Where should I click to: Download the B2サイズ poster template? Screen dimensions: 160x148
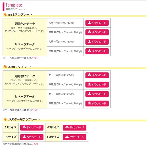pyautogui.click(x=32, y=137)
